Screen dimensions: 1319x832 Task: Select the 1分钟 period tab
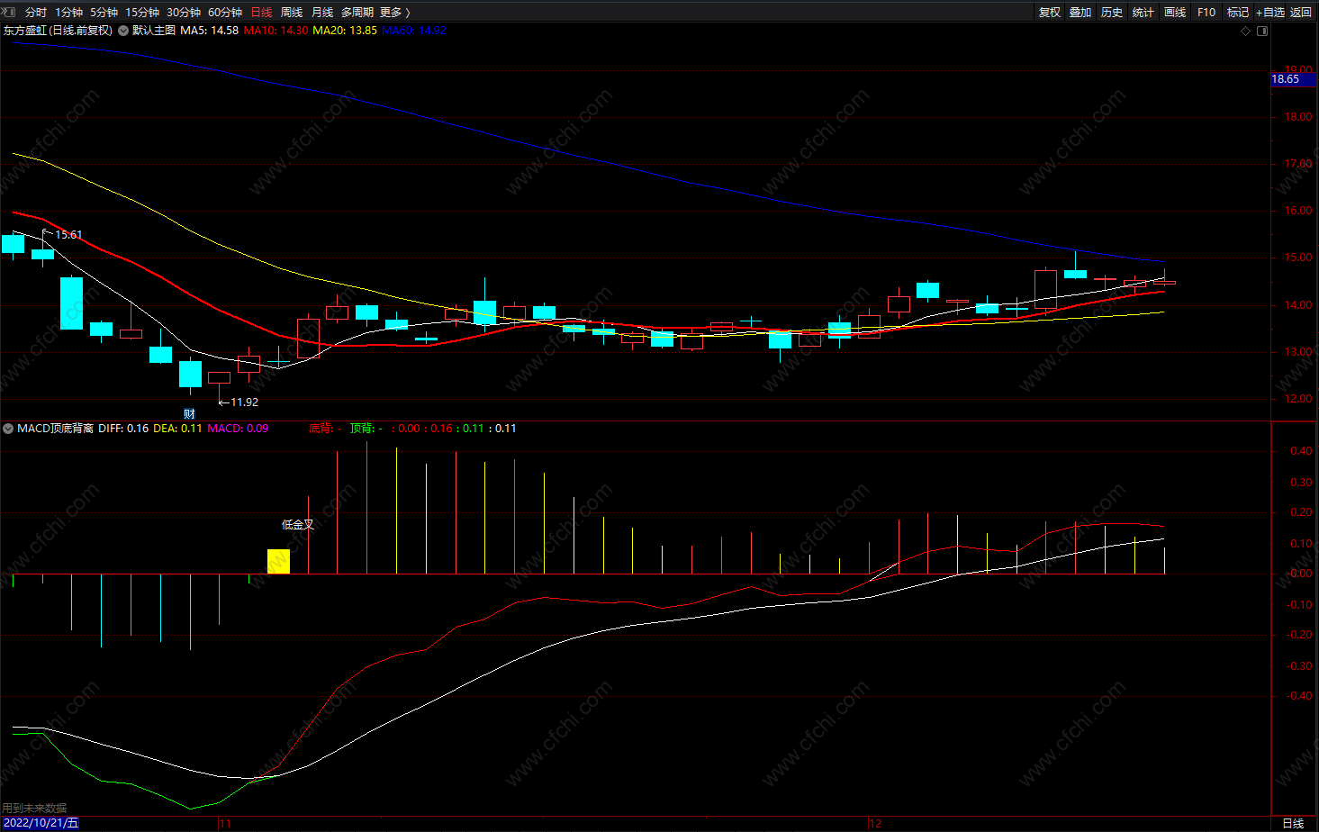[69, 12]
